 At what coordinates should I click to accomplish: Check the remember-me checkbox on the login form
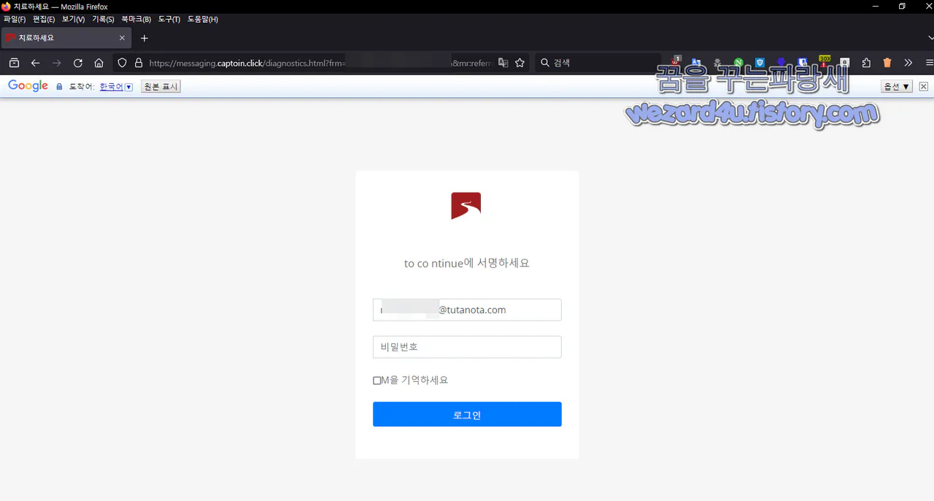pyautogui.click(x=377, y=380)
